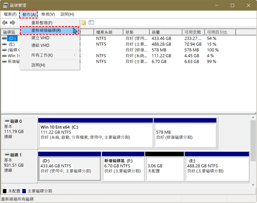Select the (D:) 433.46 GB partition block
Viewport: 257px width, 203px height.
pos(70,166)
